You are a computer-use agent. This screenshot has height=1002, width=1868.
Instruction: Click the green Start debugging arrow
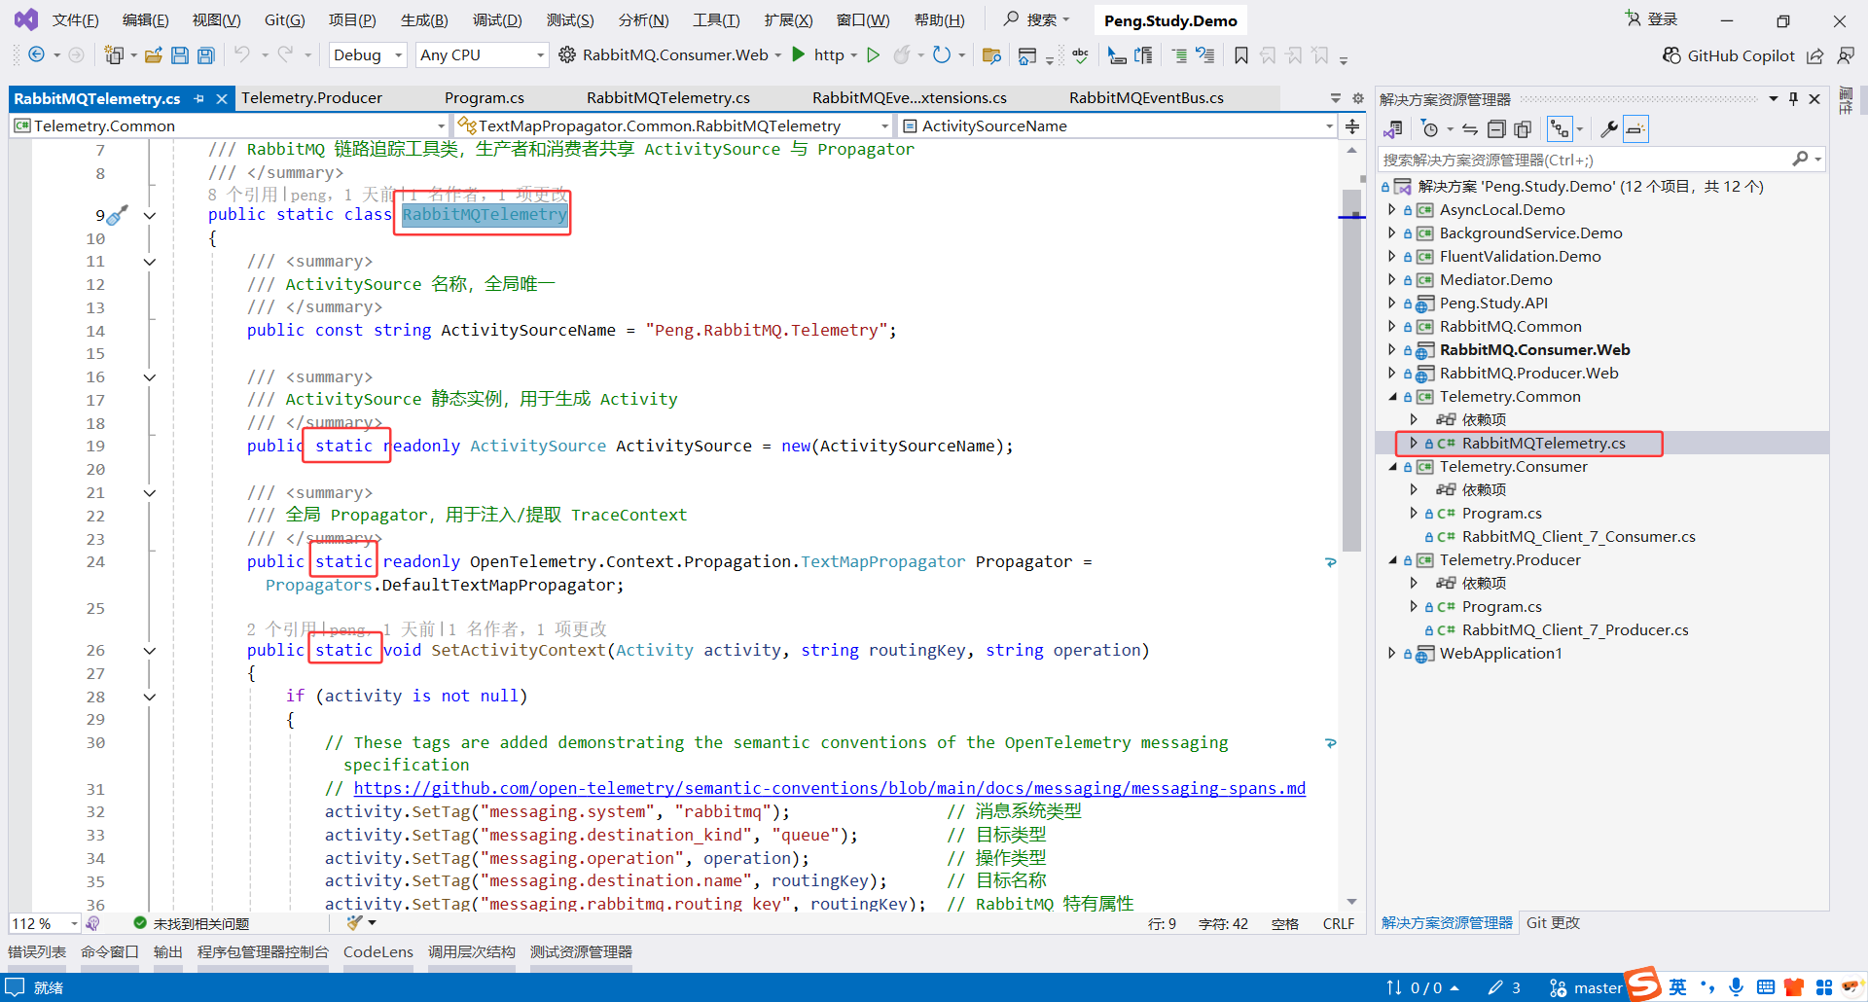click(799, 54)
